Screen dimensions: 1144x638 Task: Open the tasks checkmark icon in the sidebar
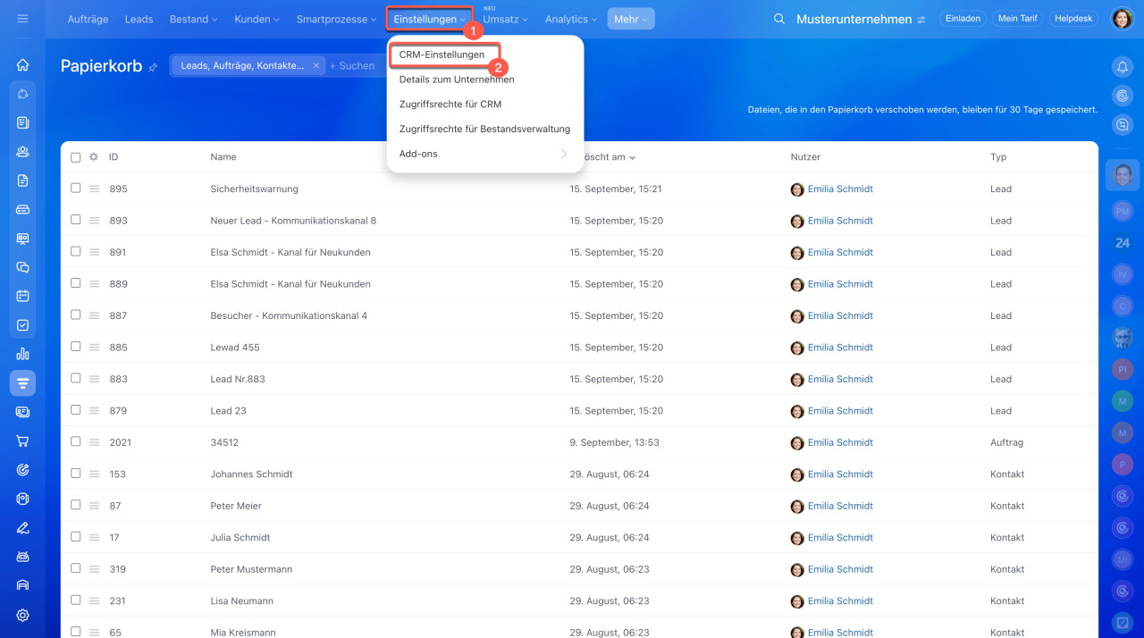click(23, 325)
